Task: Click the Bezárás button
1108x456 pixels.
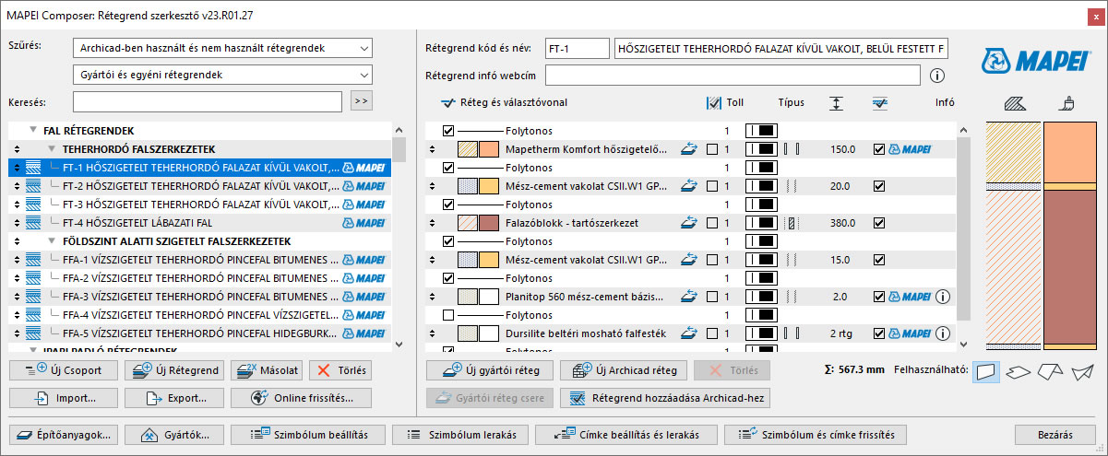Action: [1055, 434]
